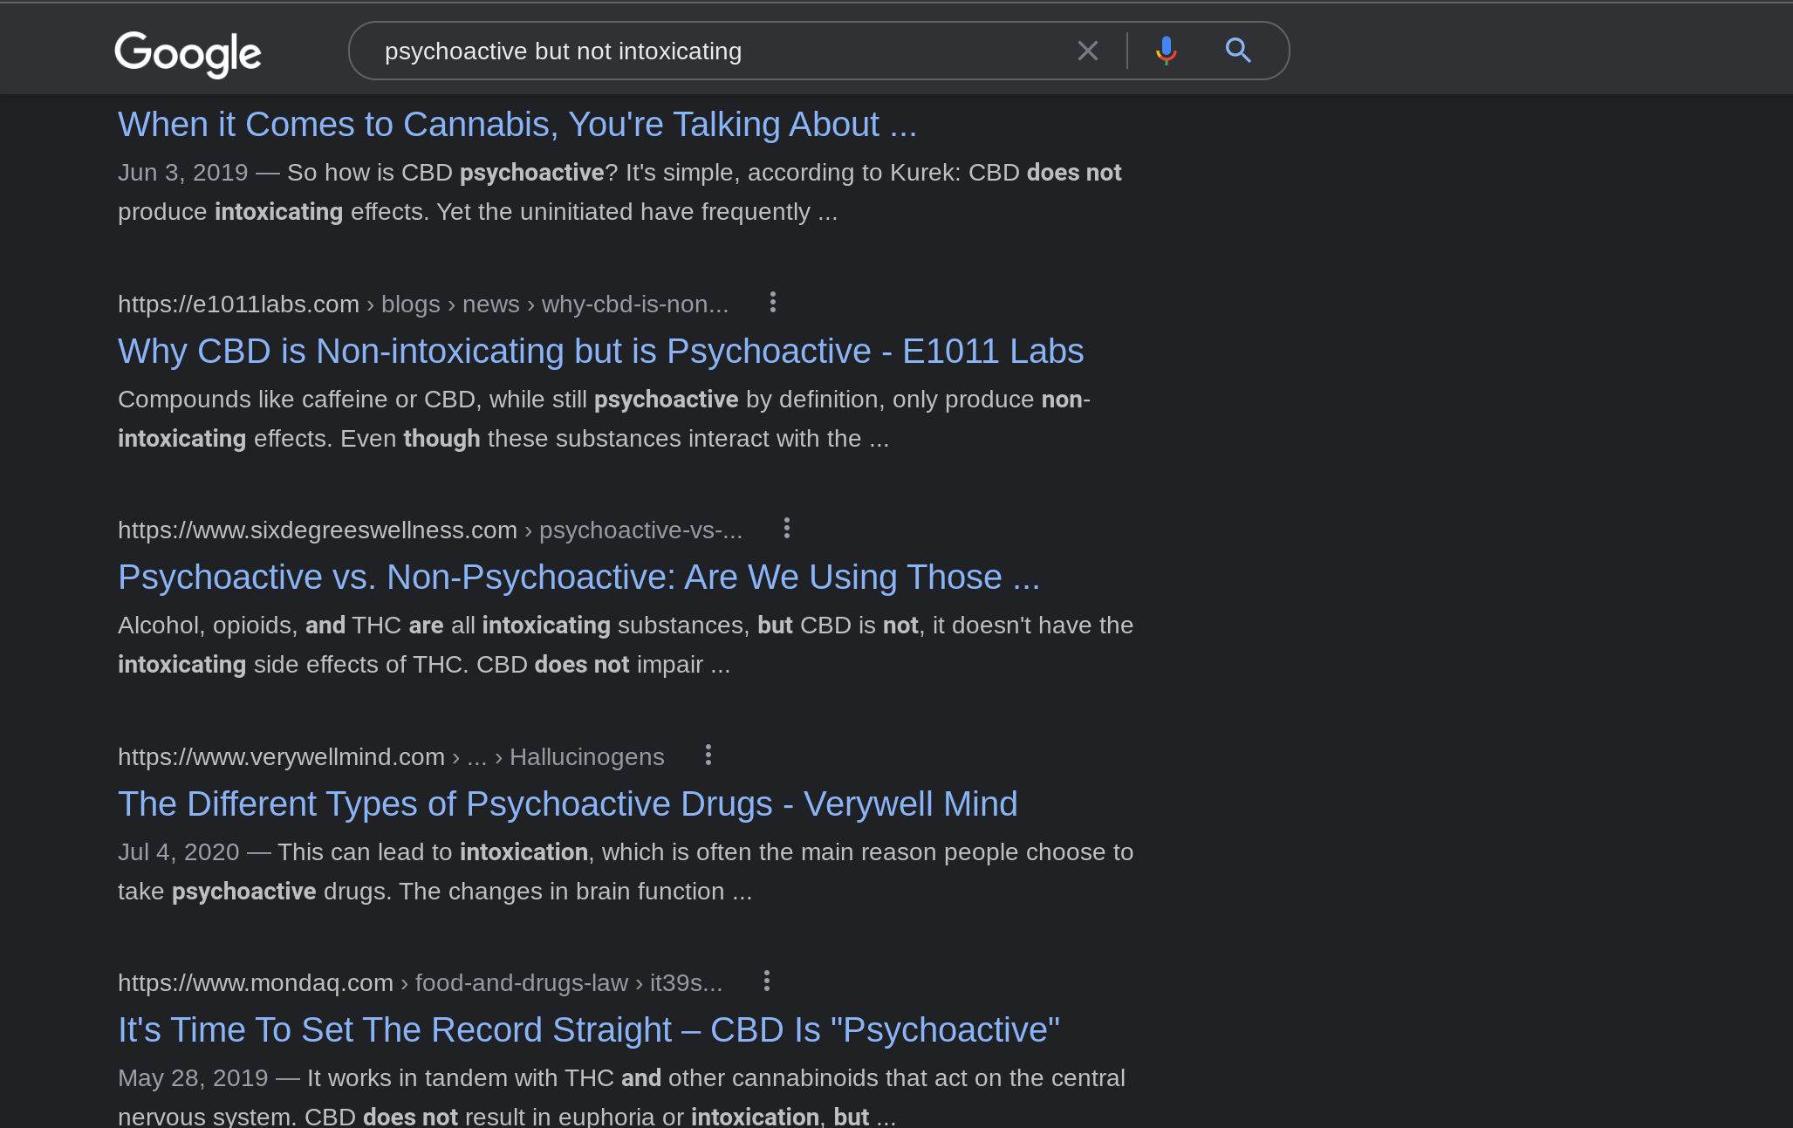Open options menu for mondaq.com result
Image resolution: width=1793 pixels, height=1128 pixels.
(x=766, y=981)
